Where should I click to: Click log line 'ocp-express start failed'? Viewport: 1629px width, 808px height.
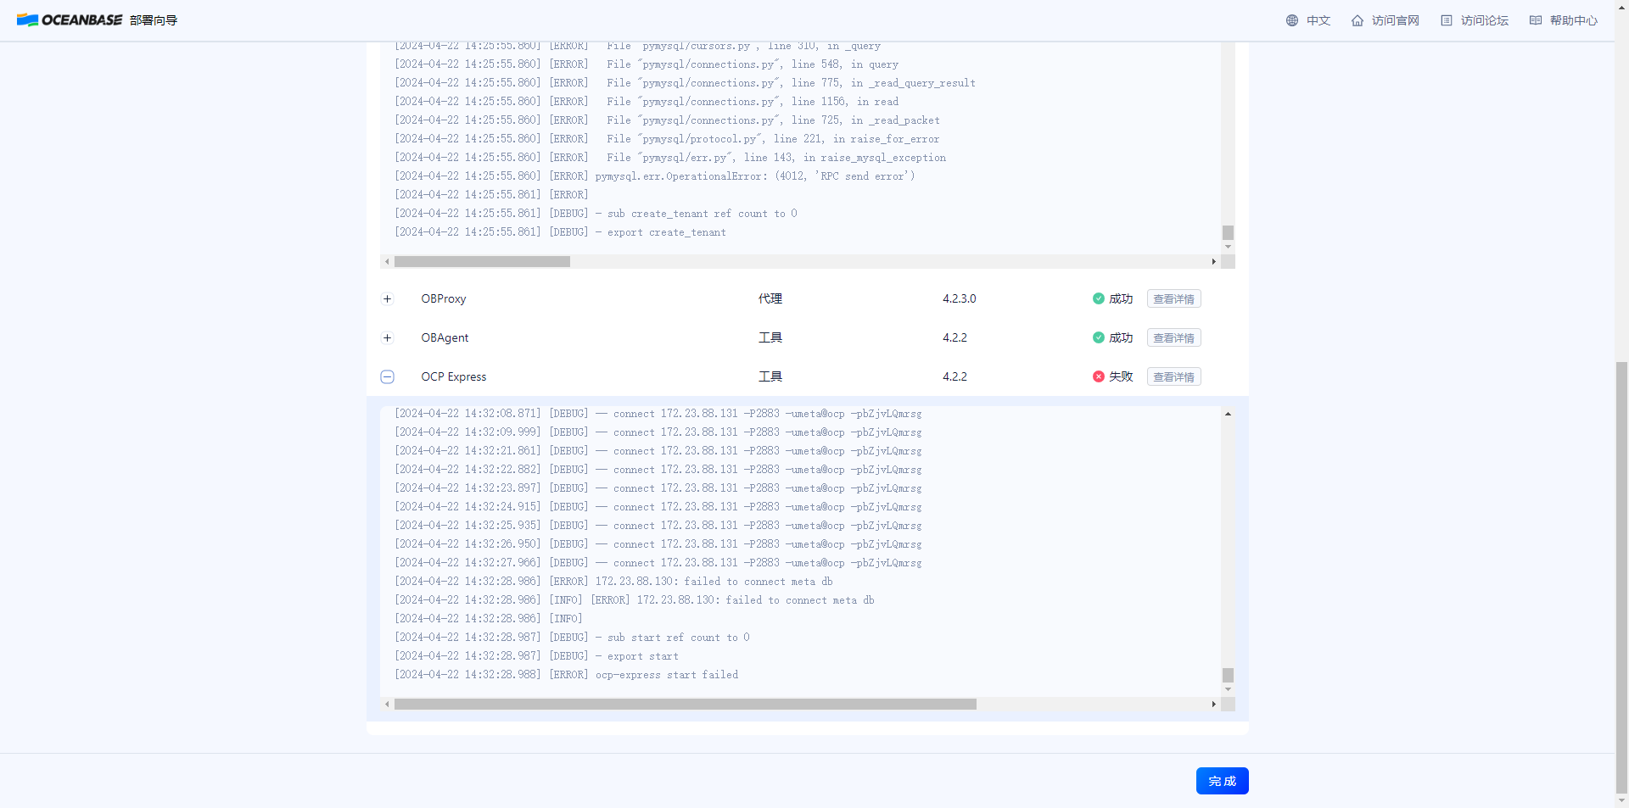click(566, 675)
